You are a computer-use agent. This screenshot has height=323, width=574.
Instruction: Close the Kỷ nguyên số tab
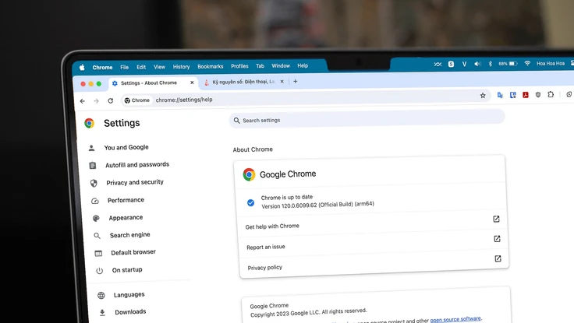coord(282,82)
